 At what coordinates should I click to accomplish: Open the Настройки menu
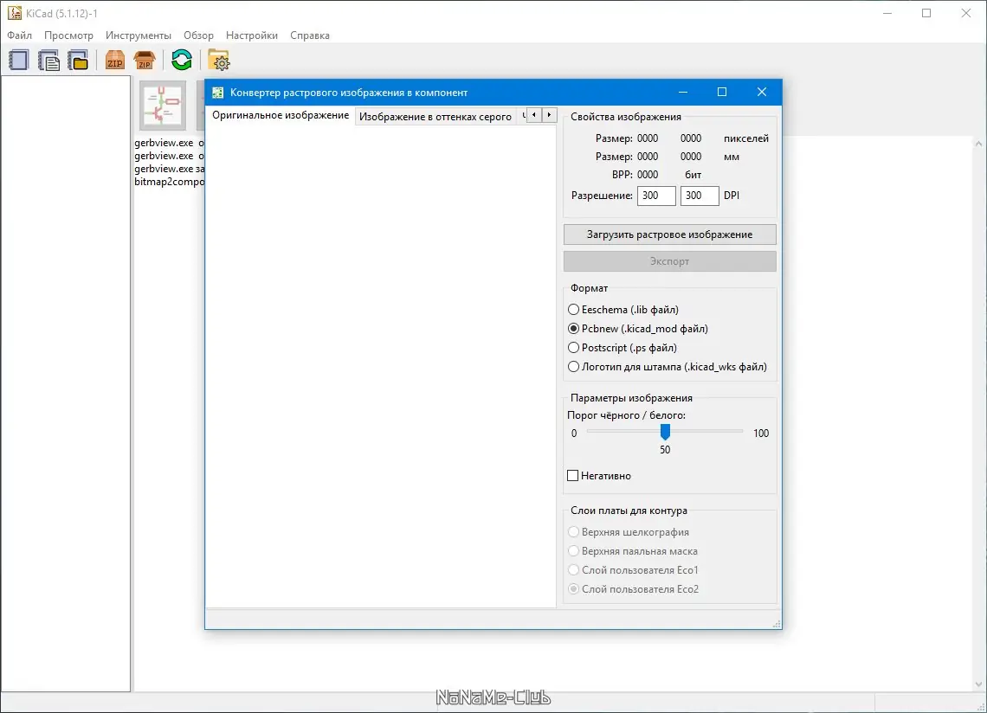click(252, 35)
